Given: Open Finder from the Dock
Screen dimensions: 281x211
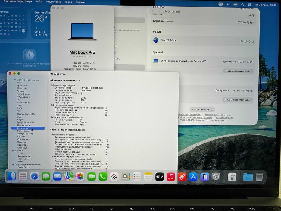Looking at the screenshot, I should [x=12, y=177].
